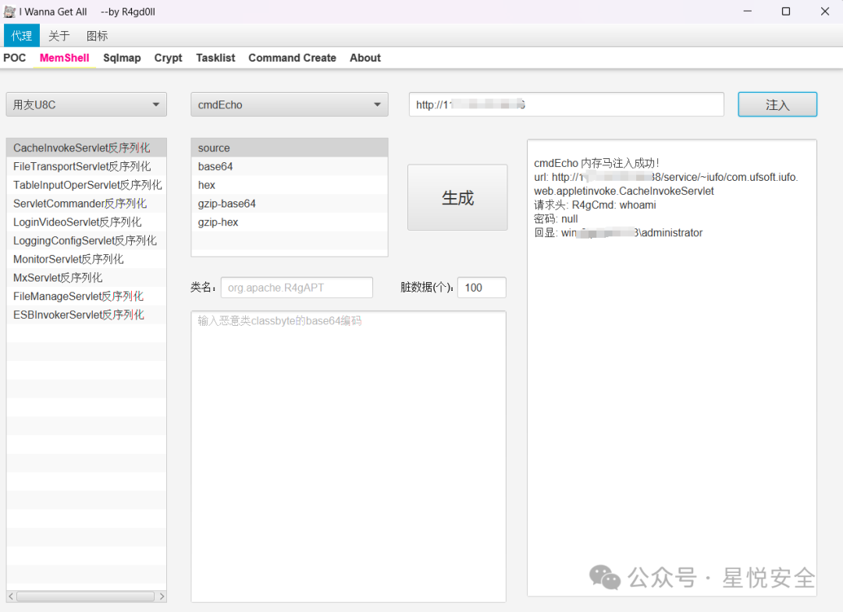Viewport: 843px width, 612px height.
Task: Select FileTransportServlet反序列化 in the list
Action: 87,166
